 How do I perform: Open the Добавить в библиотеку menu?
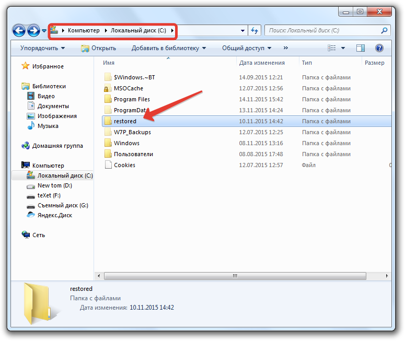point(169,48)
